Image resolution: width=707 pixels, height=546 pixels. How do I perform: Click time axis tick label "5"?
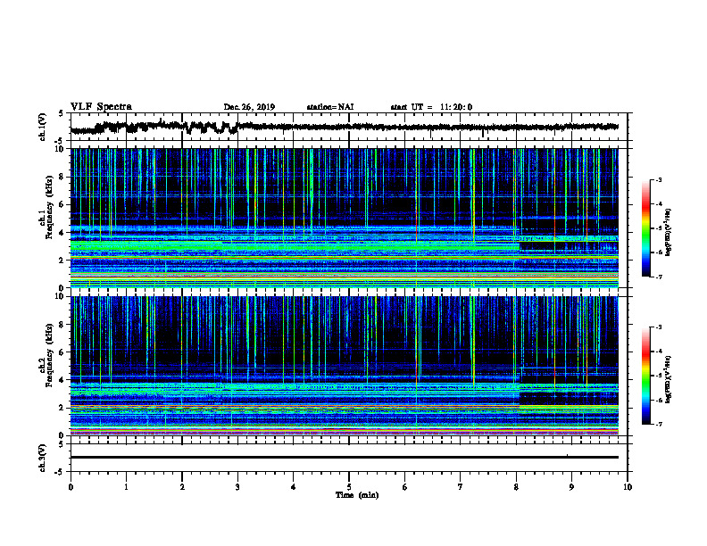(x=349, y=487)
